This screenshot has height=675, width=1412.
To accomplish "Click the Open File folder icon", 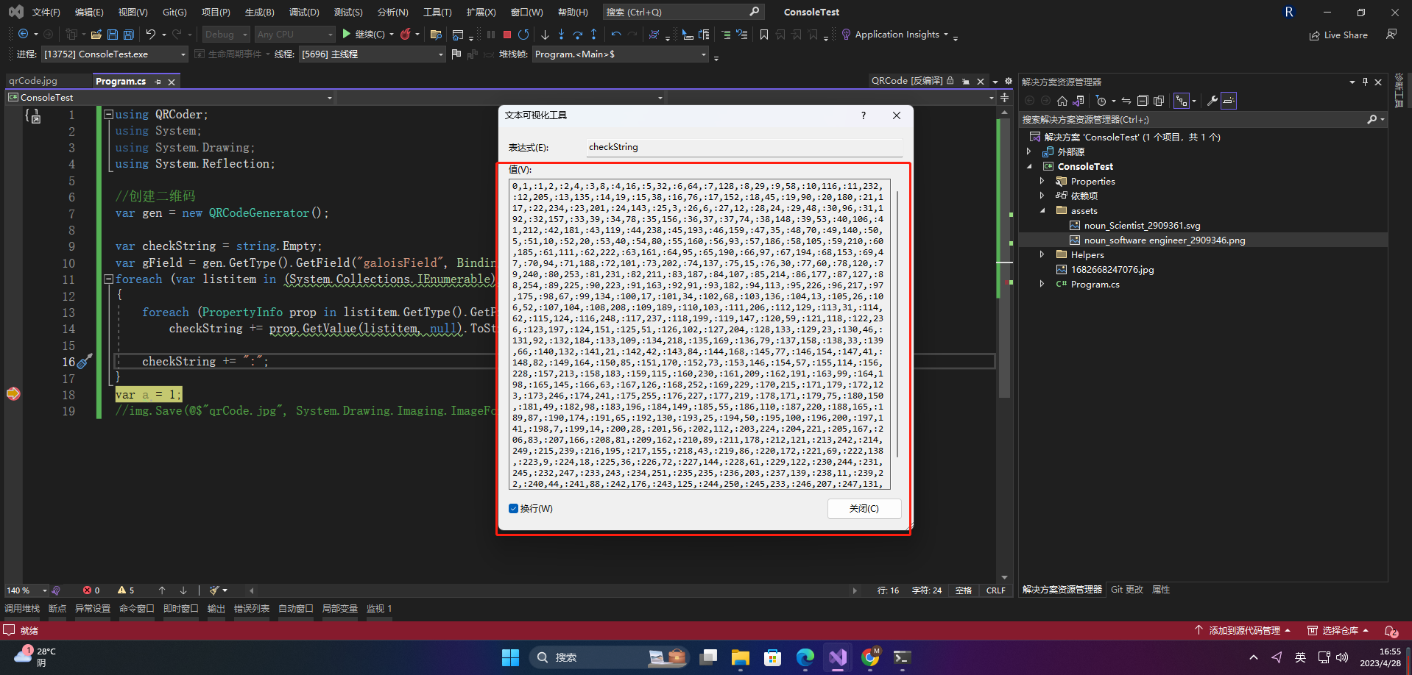I will (96, 35).
